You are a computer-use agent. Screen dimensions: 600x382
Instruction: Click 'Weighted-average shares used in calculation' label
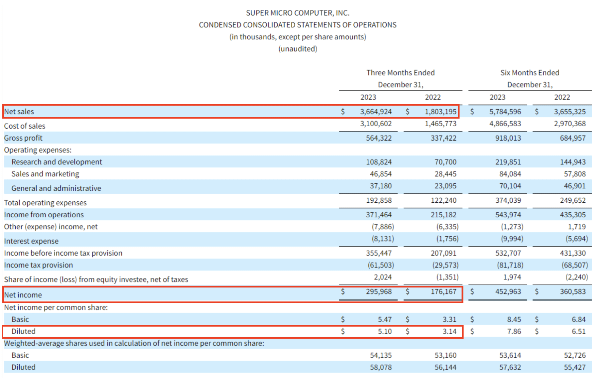134,343
